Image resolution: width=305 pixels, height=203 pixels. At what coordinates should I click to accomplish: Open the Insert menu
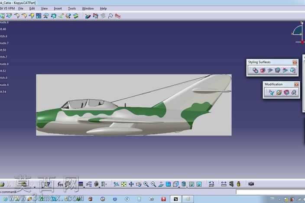click(x=58, y=9)
